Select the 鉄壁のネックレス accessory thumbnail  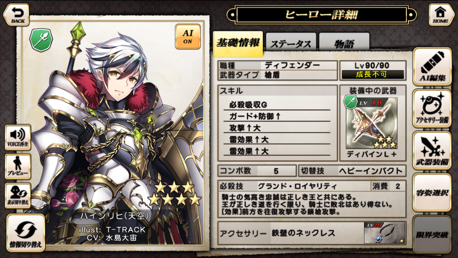point(384,233)
